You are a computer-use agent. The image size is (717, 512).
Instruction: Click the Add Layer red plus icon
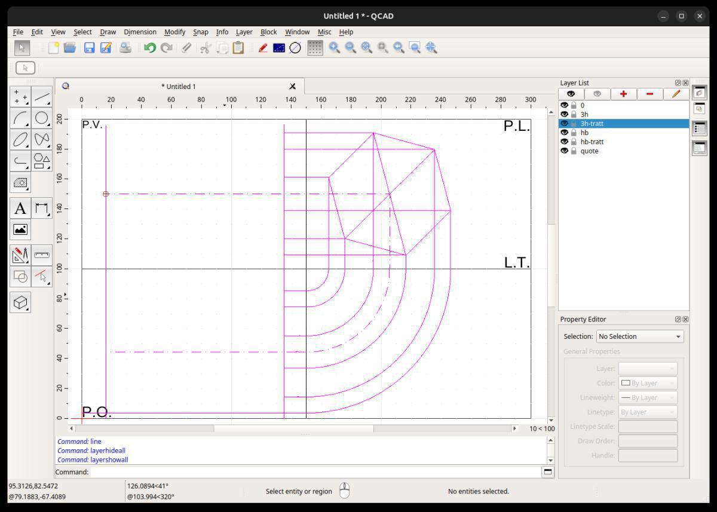click(623, 94)
